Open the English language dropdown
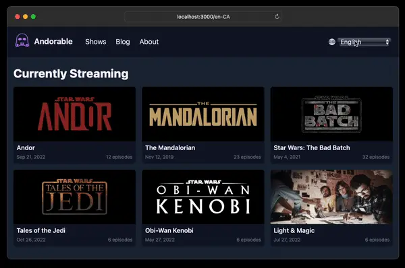 point(364,42)
